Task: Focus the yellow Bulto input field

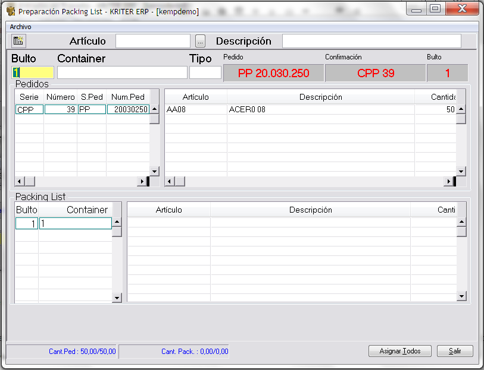Action: (33, 72)
